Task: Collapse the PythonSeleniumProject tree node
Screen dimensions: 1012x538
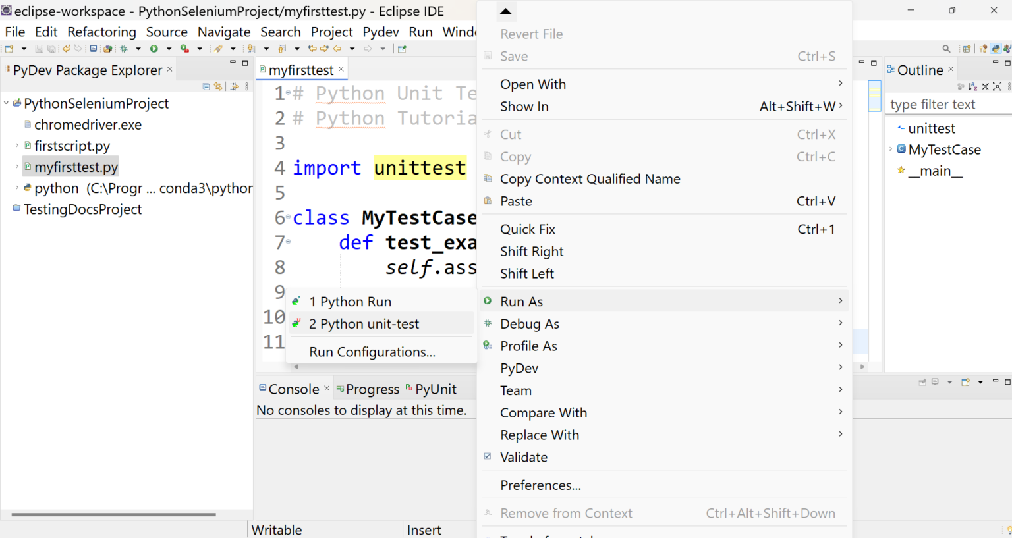Action: [7, 103]
